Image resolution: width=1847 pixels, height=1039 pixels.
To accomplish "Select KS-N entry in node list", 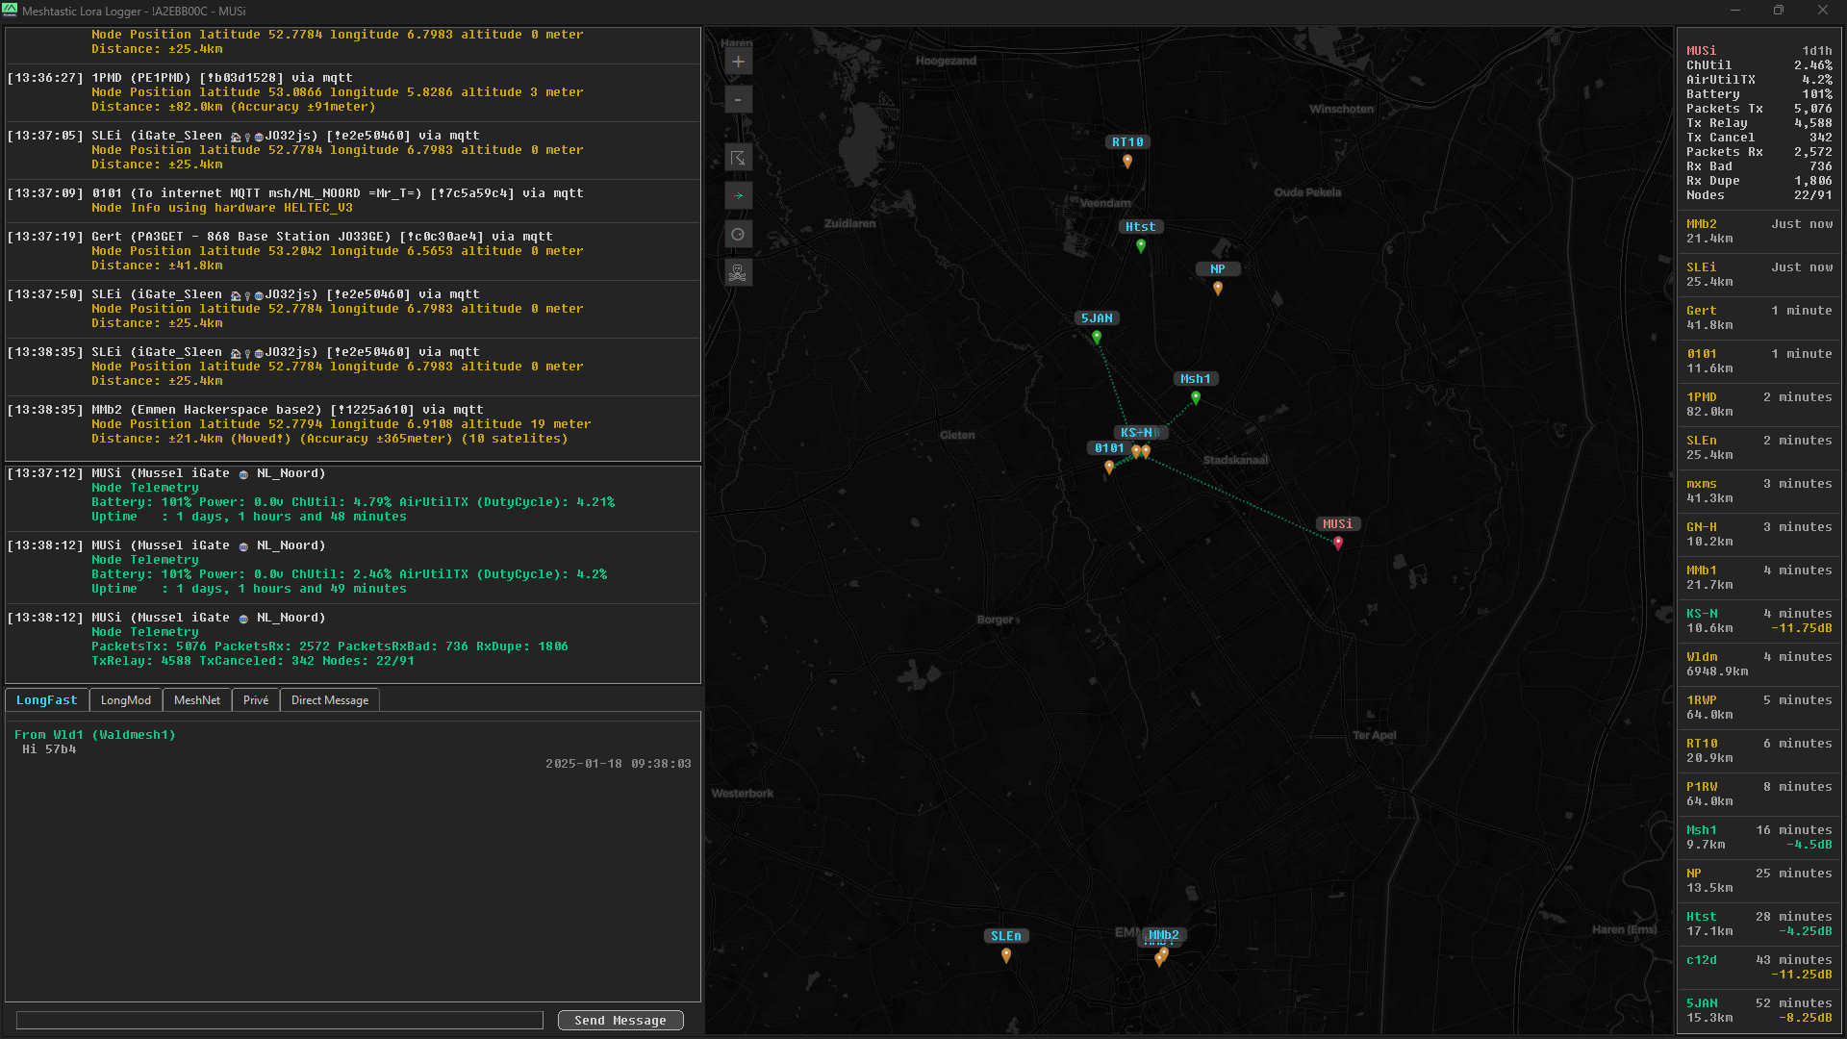I will 1758,621.
